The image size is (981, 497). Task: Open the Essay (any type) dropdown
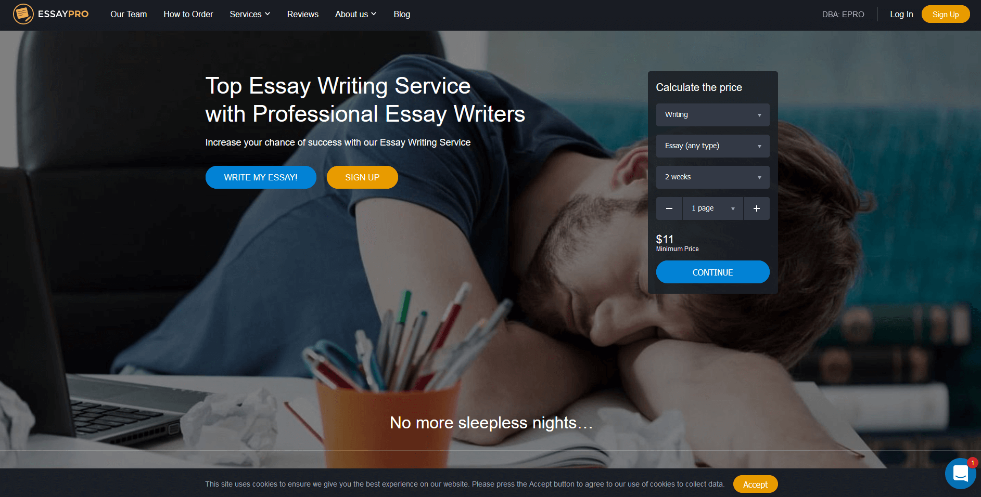[712, 146]
